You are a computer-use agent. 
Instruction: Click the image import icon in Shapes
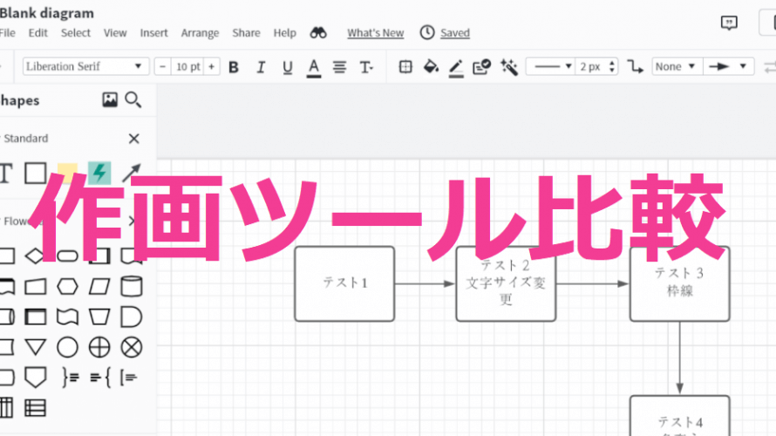pos(110,99)
